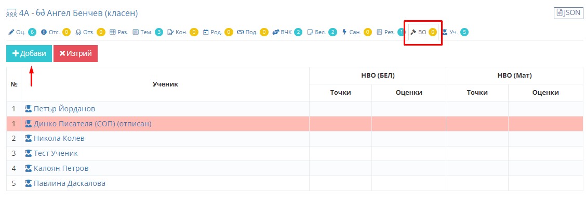
Task: Open student Тест Ученик
Action: point(56,153)
